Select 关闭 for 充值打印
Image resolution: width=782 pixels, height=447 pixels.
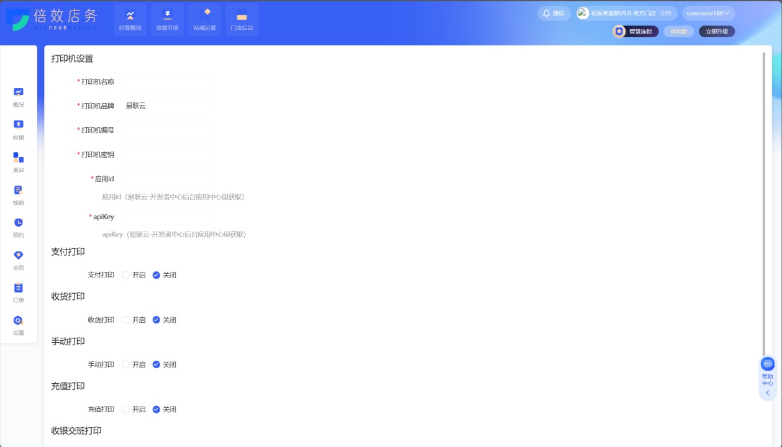tap(164, 409)
